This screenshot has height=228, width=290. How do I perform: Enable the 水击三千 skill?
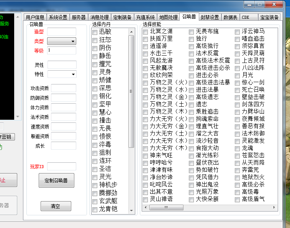click(x=145, y=54)
